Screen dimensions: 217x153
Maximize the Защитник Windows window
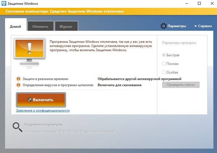[199, 4]
